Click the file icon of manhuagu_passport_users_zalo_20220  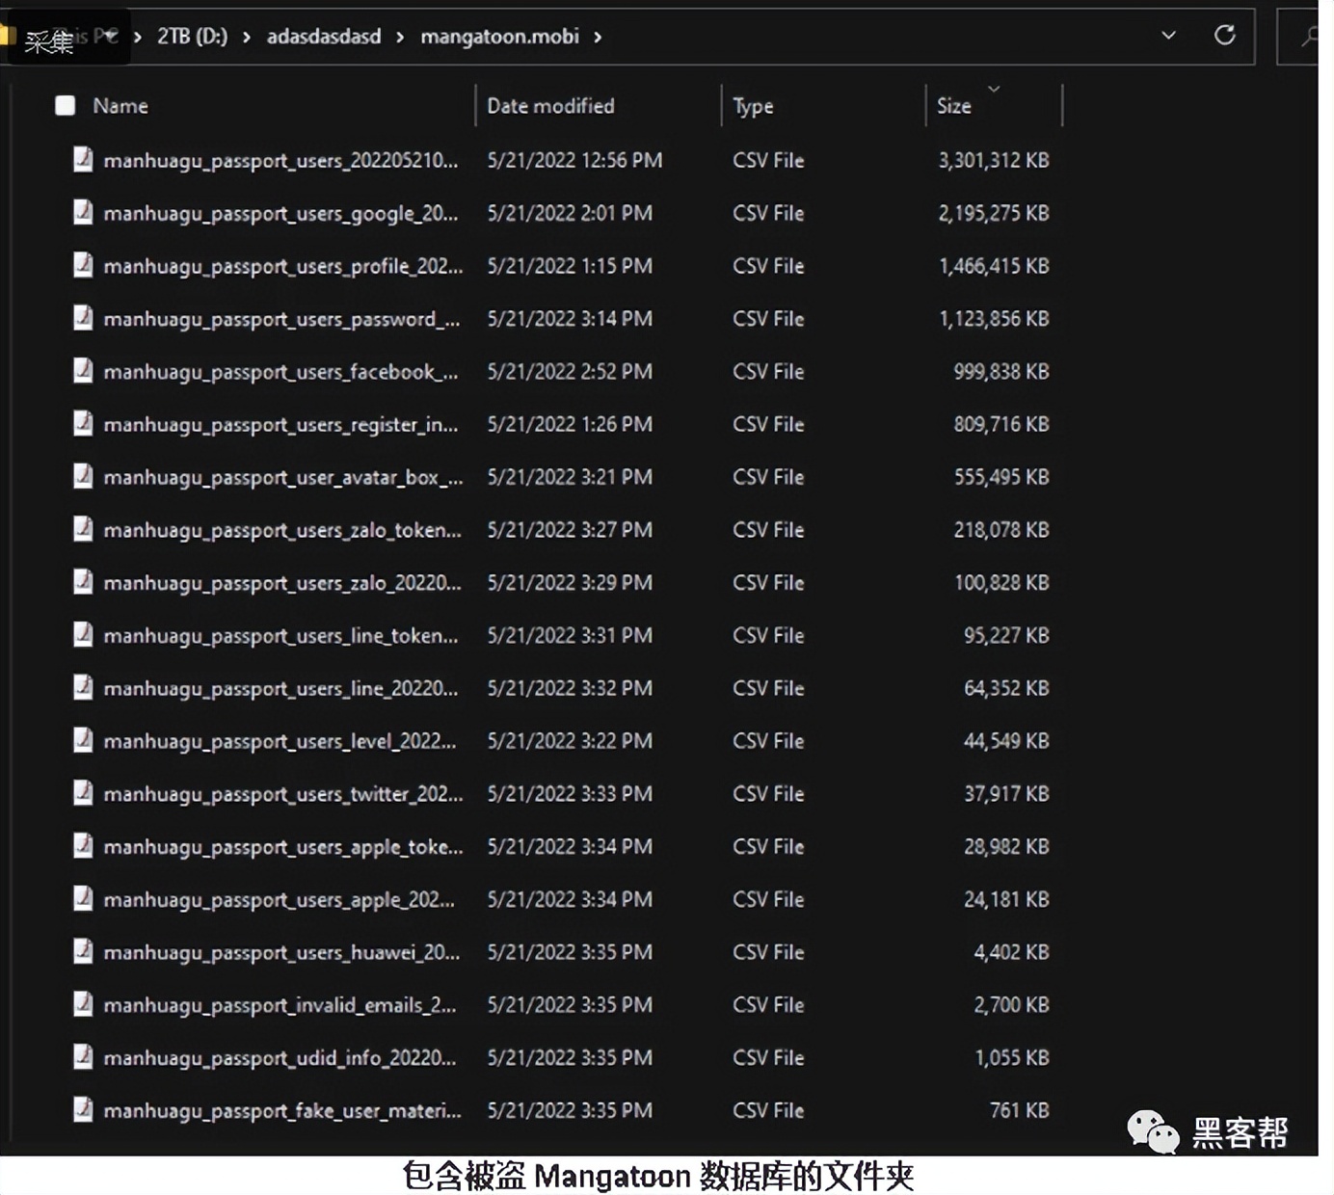point(84,582)
